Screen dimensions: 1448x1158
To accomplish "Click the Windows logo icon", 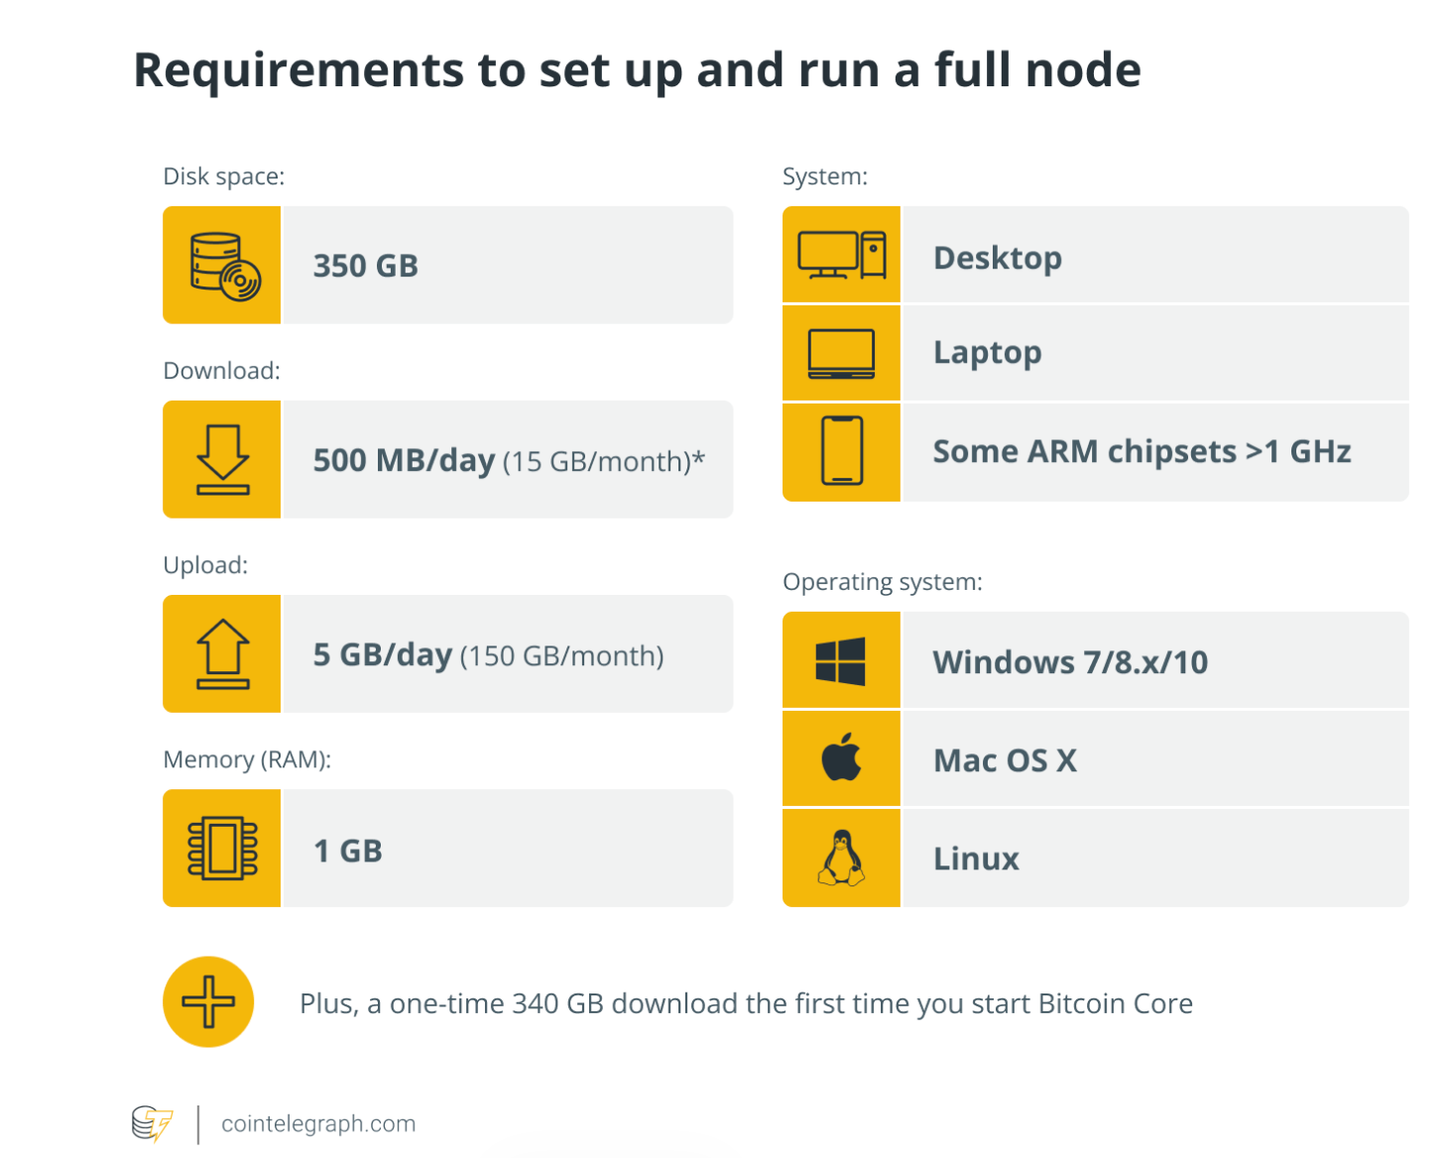I will coord(840,660).
